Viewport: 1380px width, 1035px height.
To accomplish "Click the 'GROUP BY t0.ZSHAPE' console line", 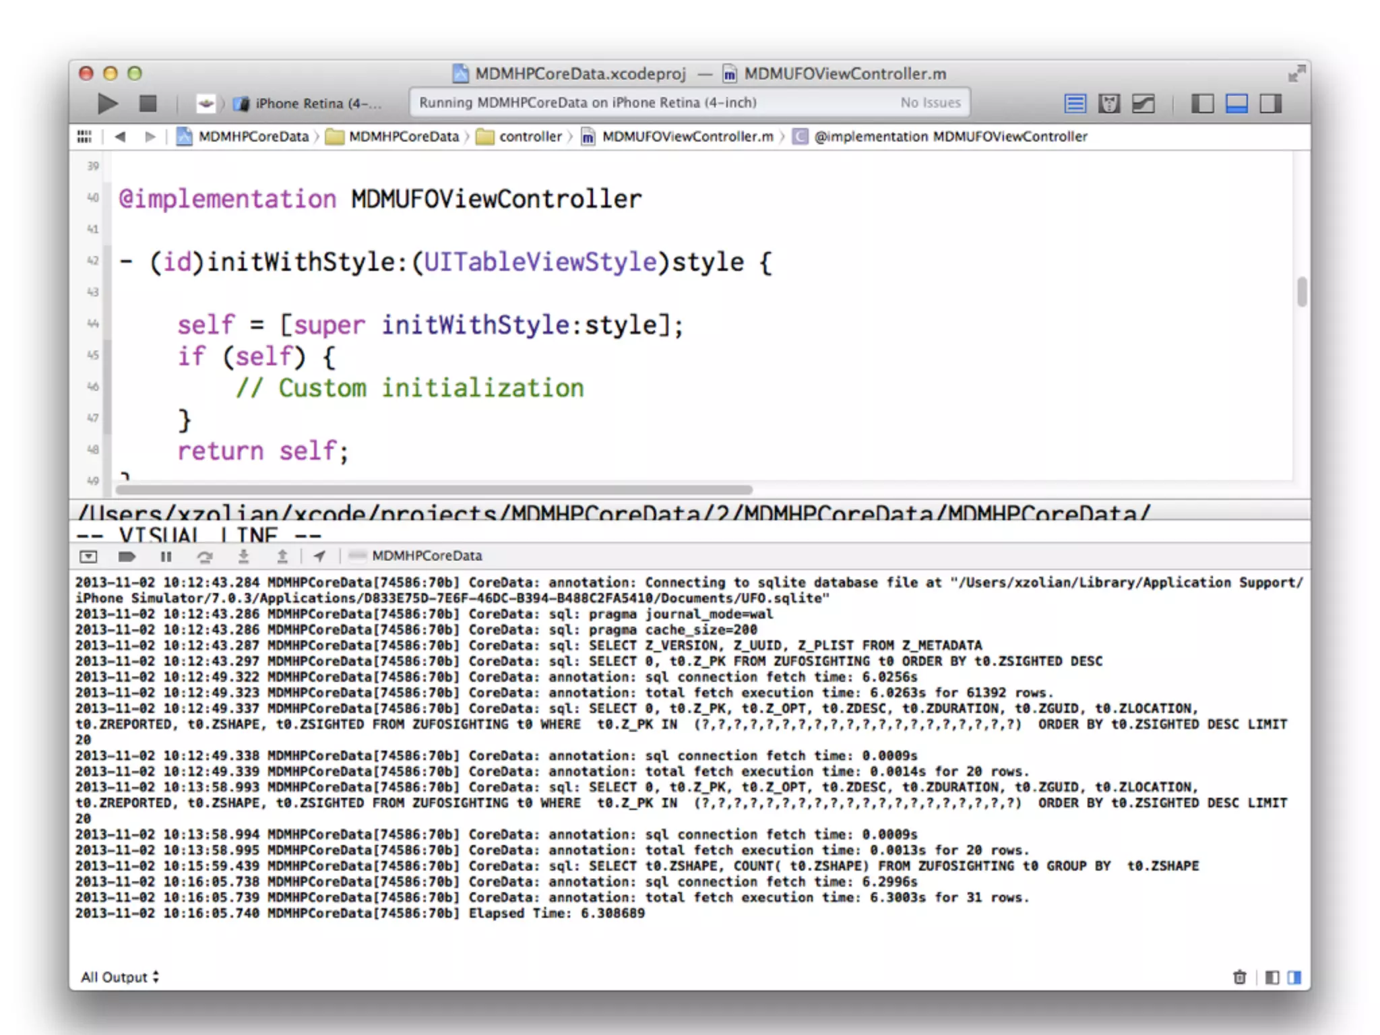I will coord(637,866).
